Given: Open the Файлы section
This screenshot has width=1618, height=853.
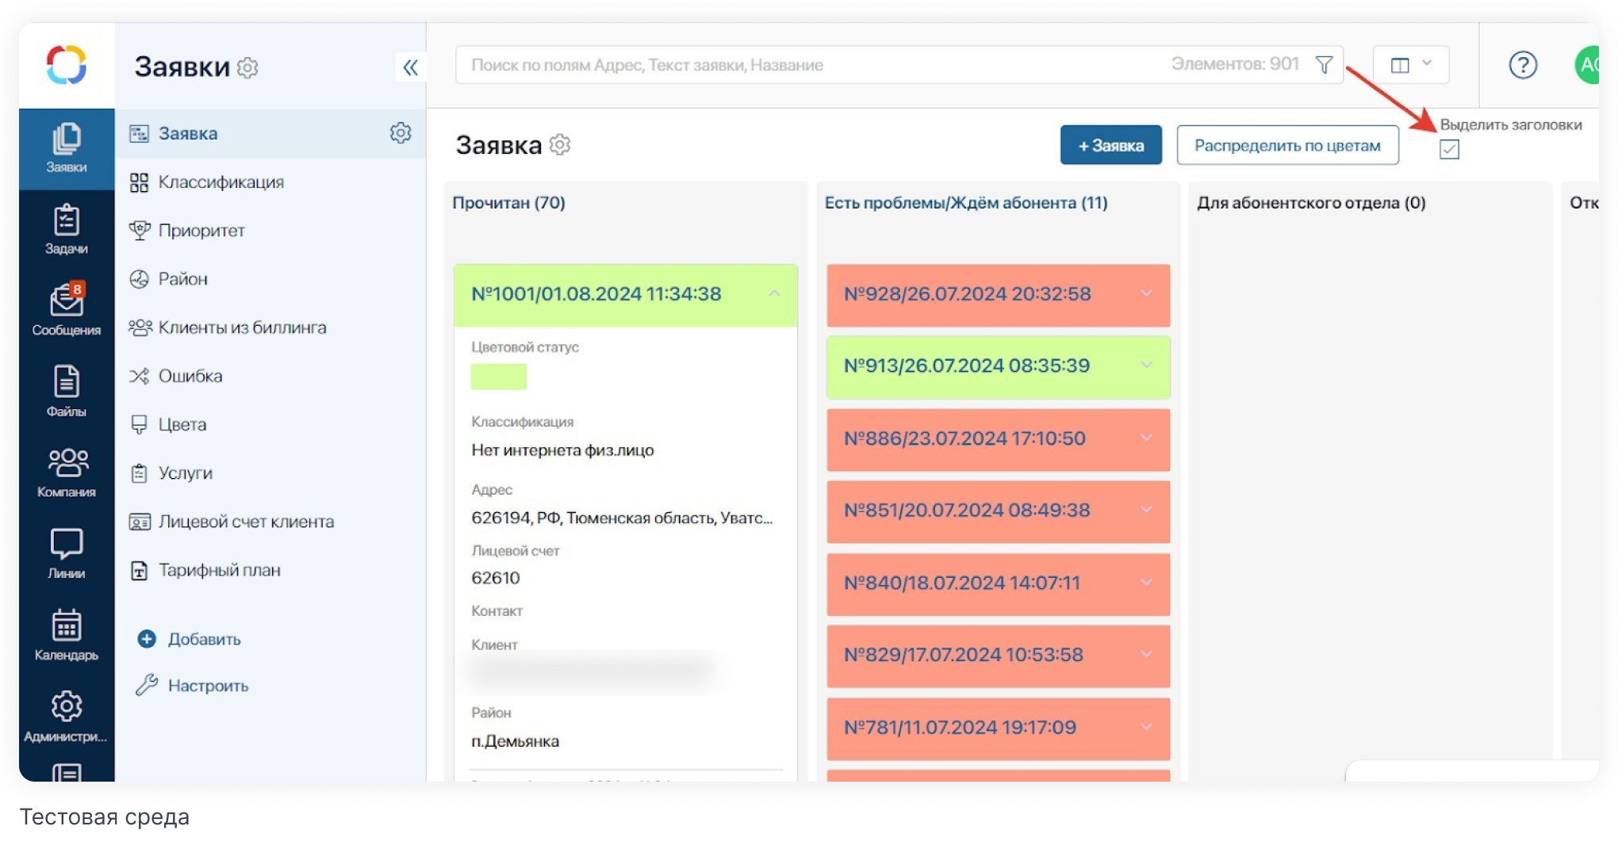Looking at the screenshot, I should 67,392.
